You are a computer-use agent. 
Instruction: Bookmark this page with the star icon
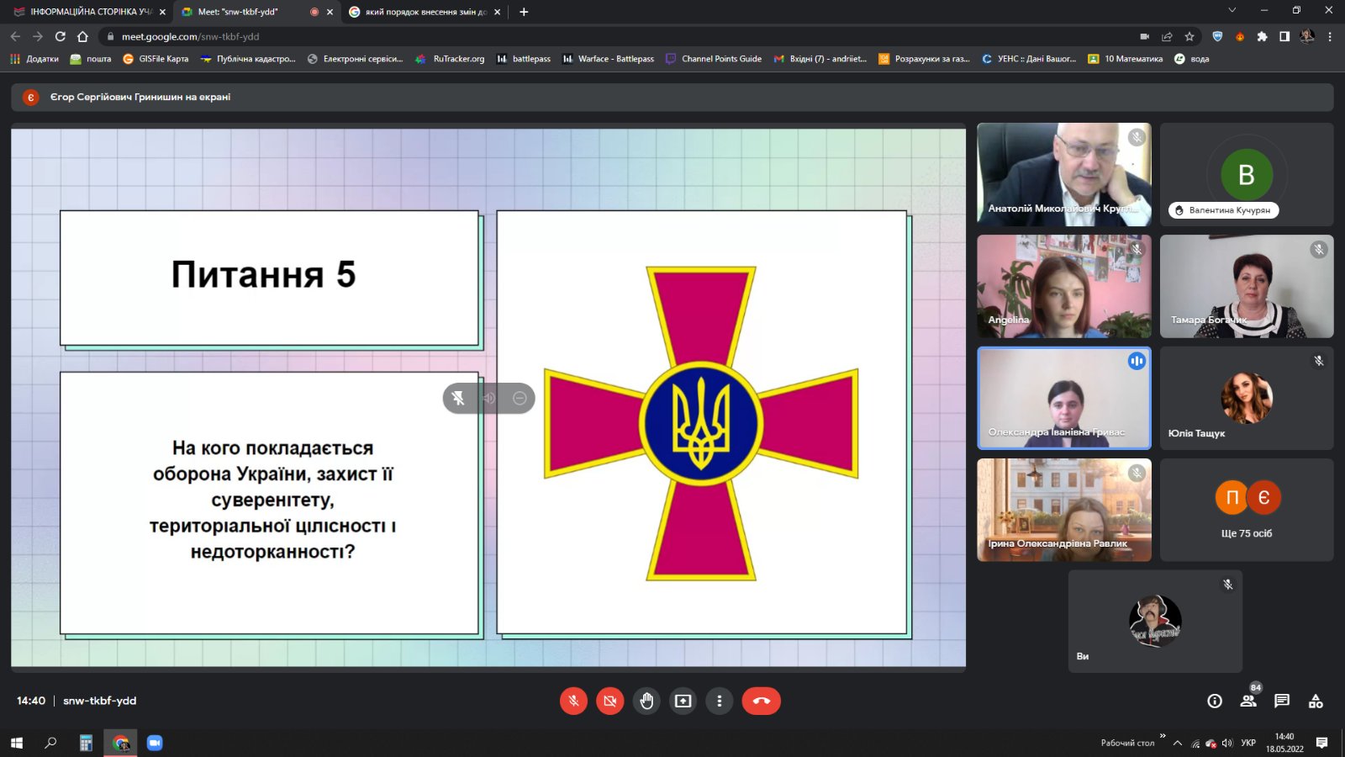tap(1189, 36)
